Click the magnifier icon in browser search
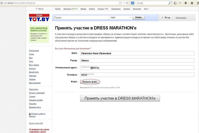 click(x=170, y=3)
